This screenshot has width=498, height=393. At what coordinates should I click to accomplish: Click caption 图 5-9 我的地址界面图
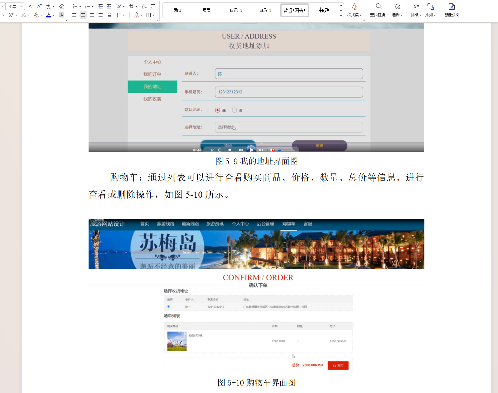[x=256, y=161]
